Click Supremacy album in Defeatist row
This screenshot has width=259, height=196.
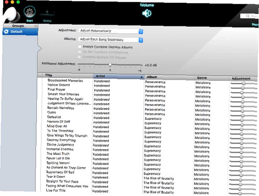pyautogui.click(x=153, y=119)
